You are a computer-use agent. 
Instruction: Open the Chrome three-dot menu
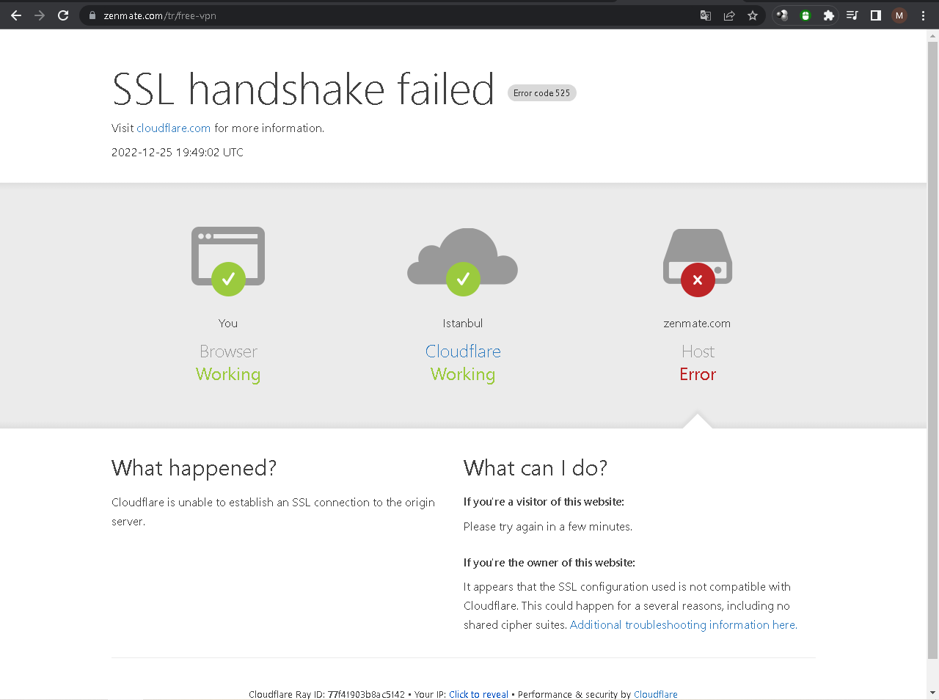pos(923,15)
